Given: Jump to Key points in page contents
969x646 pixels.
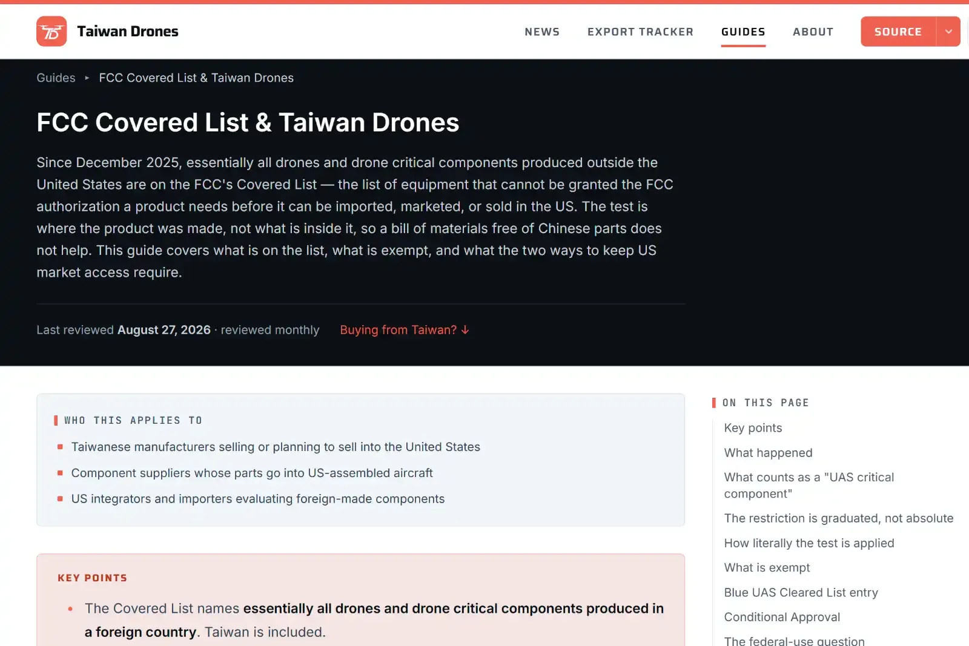Looking at the screenshot, I should click(753, 428).
